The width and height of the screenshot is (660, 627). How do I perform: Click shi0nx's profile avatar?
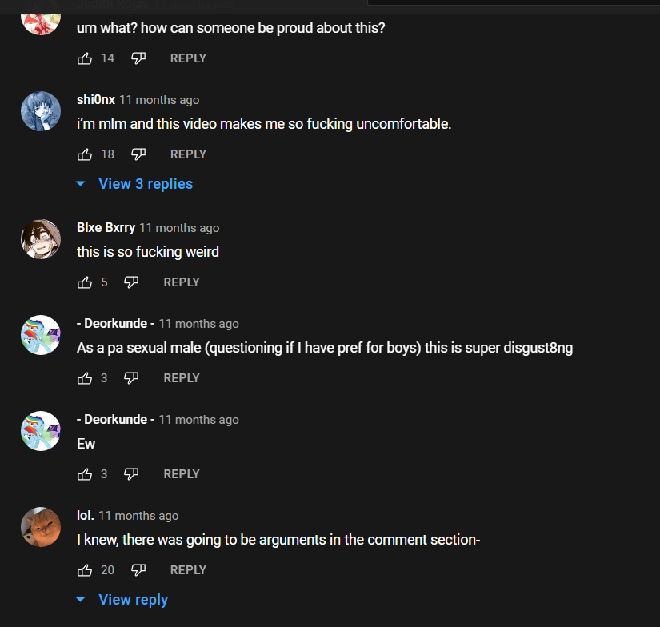coord(41,111)
